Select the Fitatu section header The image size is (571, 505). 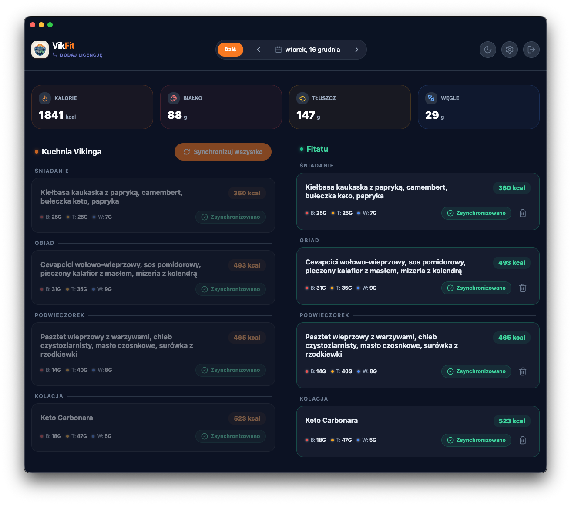pyautogui.click(x=317, y=149)
